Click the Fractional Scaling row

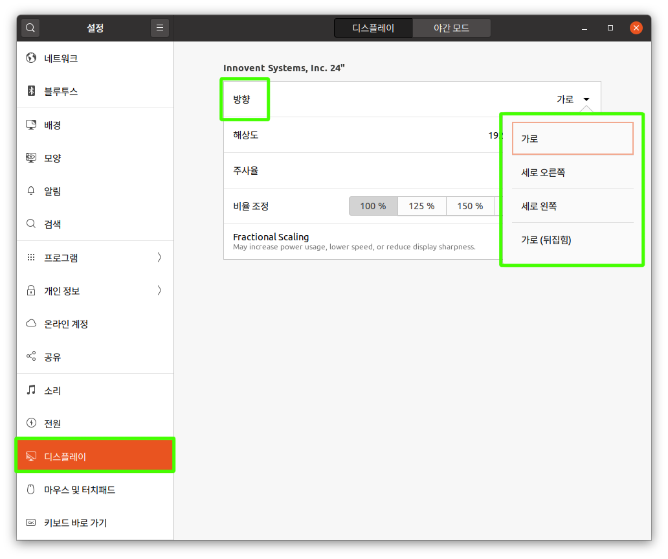[362, 242]
